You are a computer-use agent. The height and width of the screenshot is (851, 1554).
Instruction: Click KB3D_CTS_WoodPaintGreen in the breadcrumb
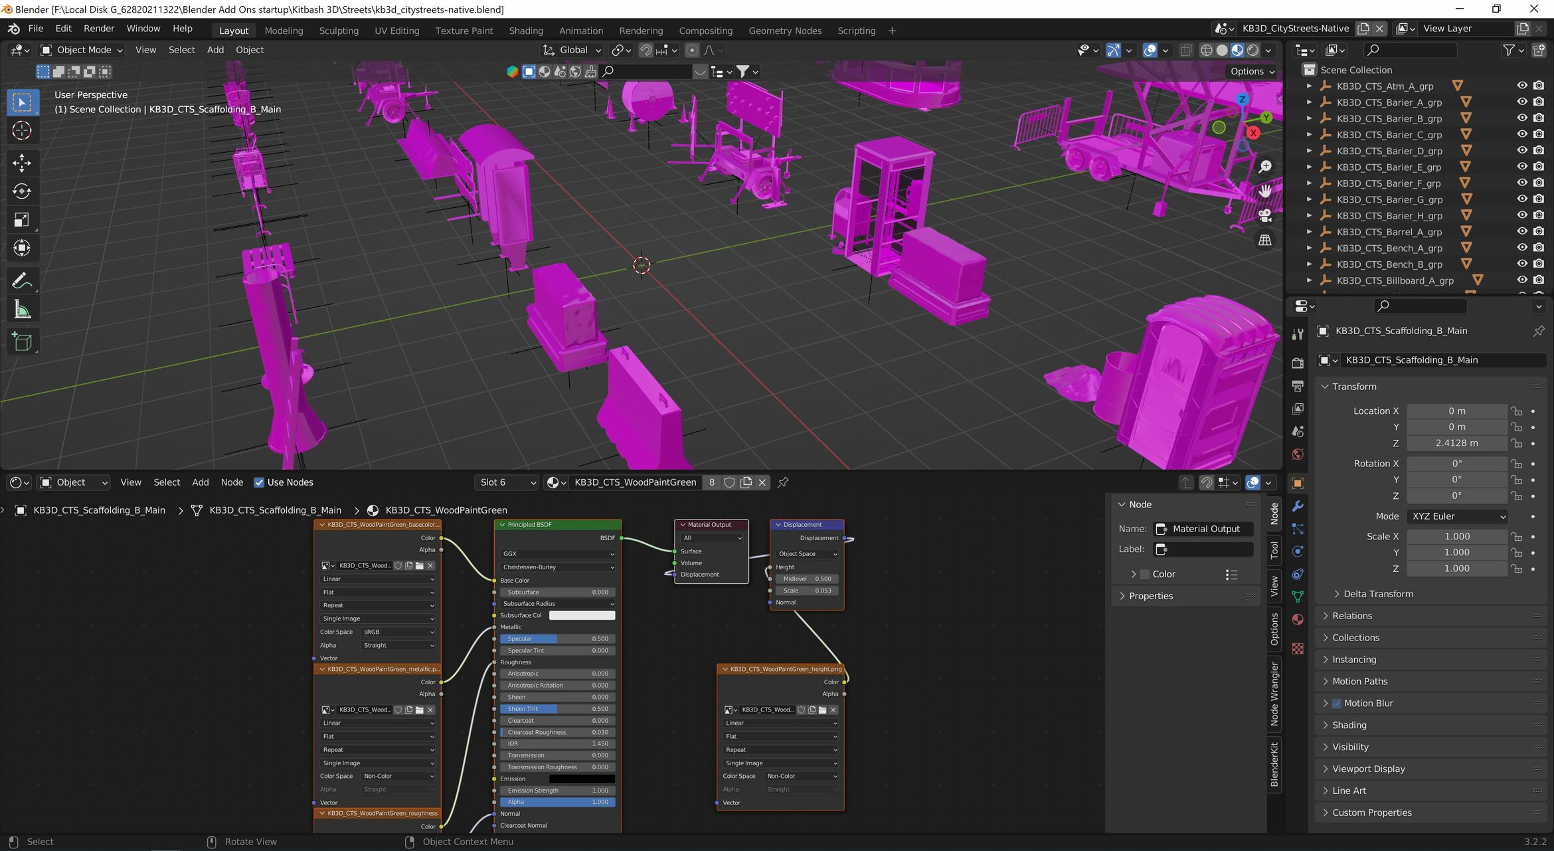point(446,510)
